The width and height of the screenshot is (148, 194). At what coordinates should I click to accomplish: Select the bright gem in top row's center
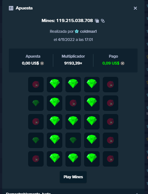tap(73, 84)
